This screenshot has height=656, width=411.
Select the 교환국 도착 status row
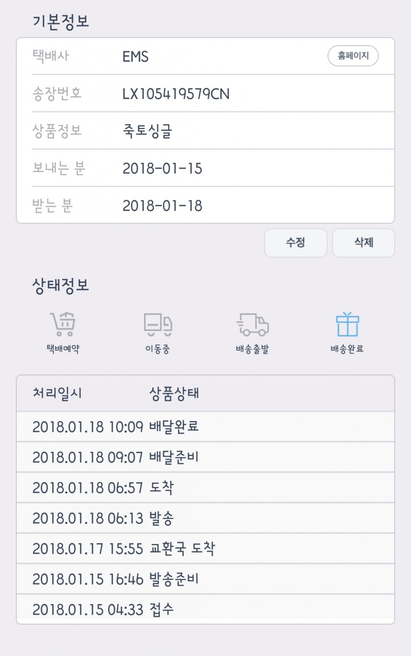coord(205,548)
